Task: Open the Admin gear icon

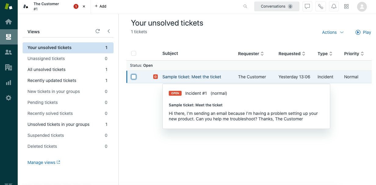Action: [x=9, y=98]
